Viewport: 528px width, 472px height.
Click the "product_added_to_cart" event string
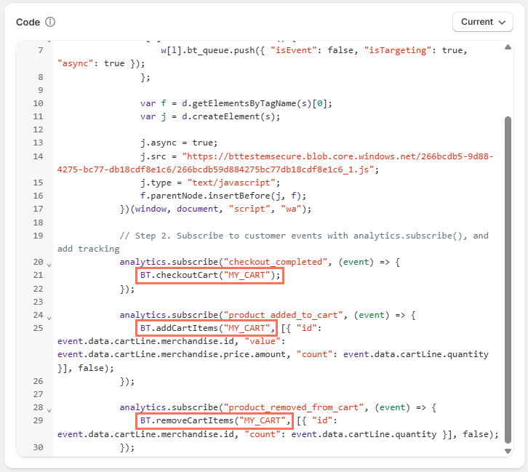pyautogui.click(x=283, y=315)
